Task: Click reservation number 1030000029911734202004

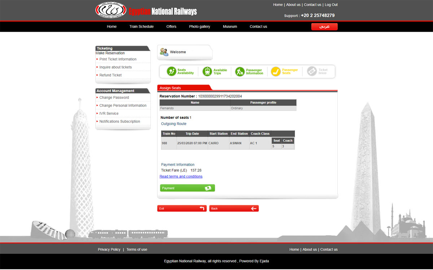Action: click(220, 96)
